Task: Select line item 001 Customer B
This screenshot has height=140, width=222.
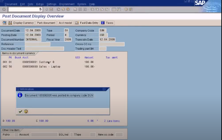Action: coord(49,62)
